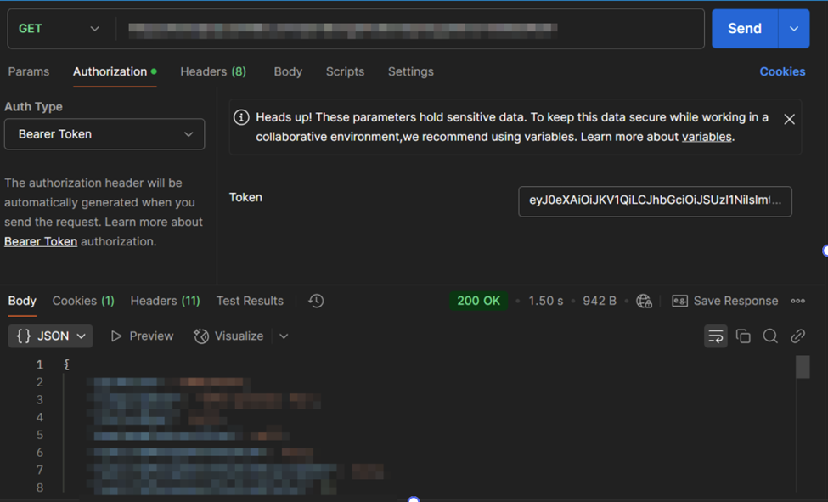Screen dimensions: 828x502
Task: Click inside the Token input field
Action: 654,201
